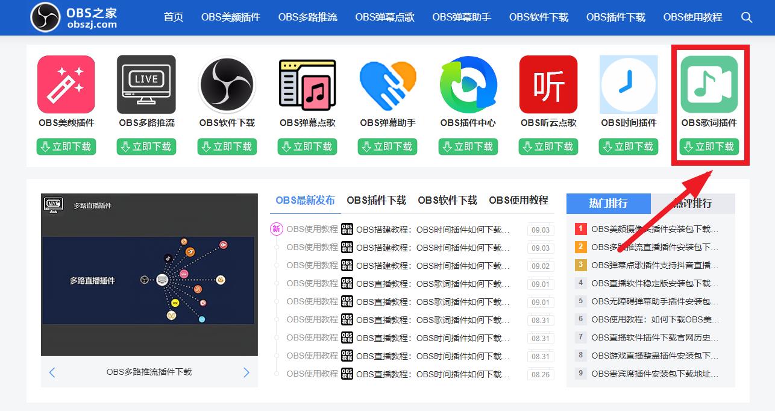Switch to the OBS插件下载 tab
This screenshot has height=411, width=775.
point(376,200)
